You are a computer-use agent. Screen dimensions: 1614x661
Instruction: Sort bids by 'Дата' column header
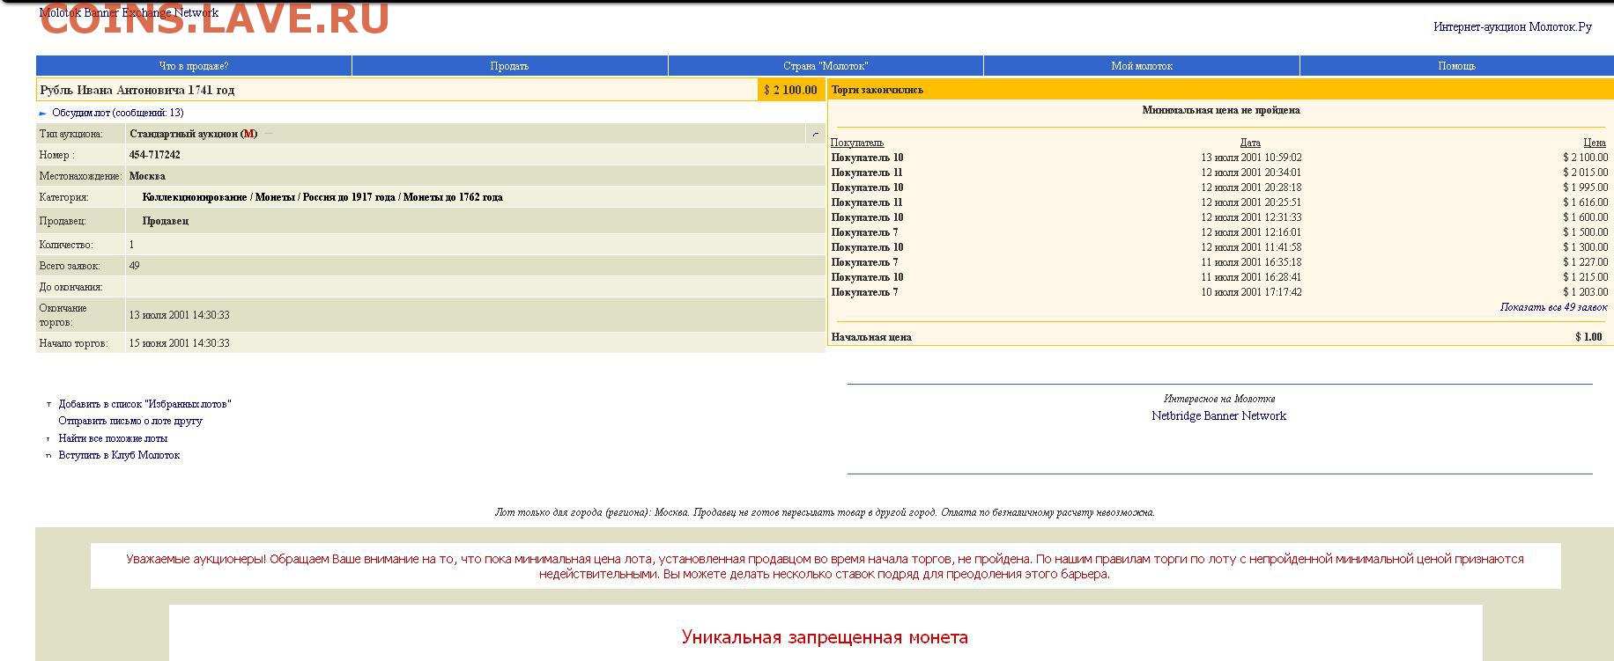pyautogui.click(x=1250, y=143)
